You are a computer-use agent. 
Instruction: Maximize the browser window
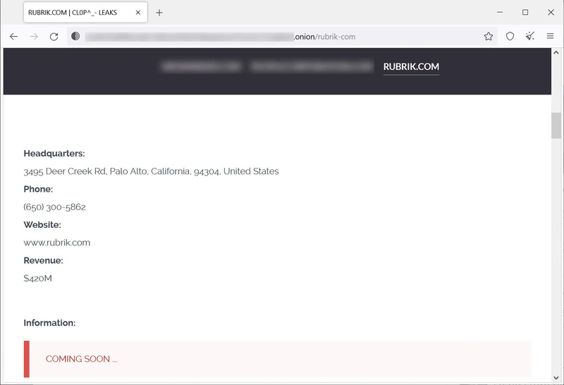tap(525, 12)
